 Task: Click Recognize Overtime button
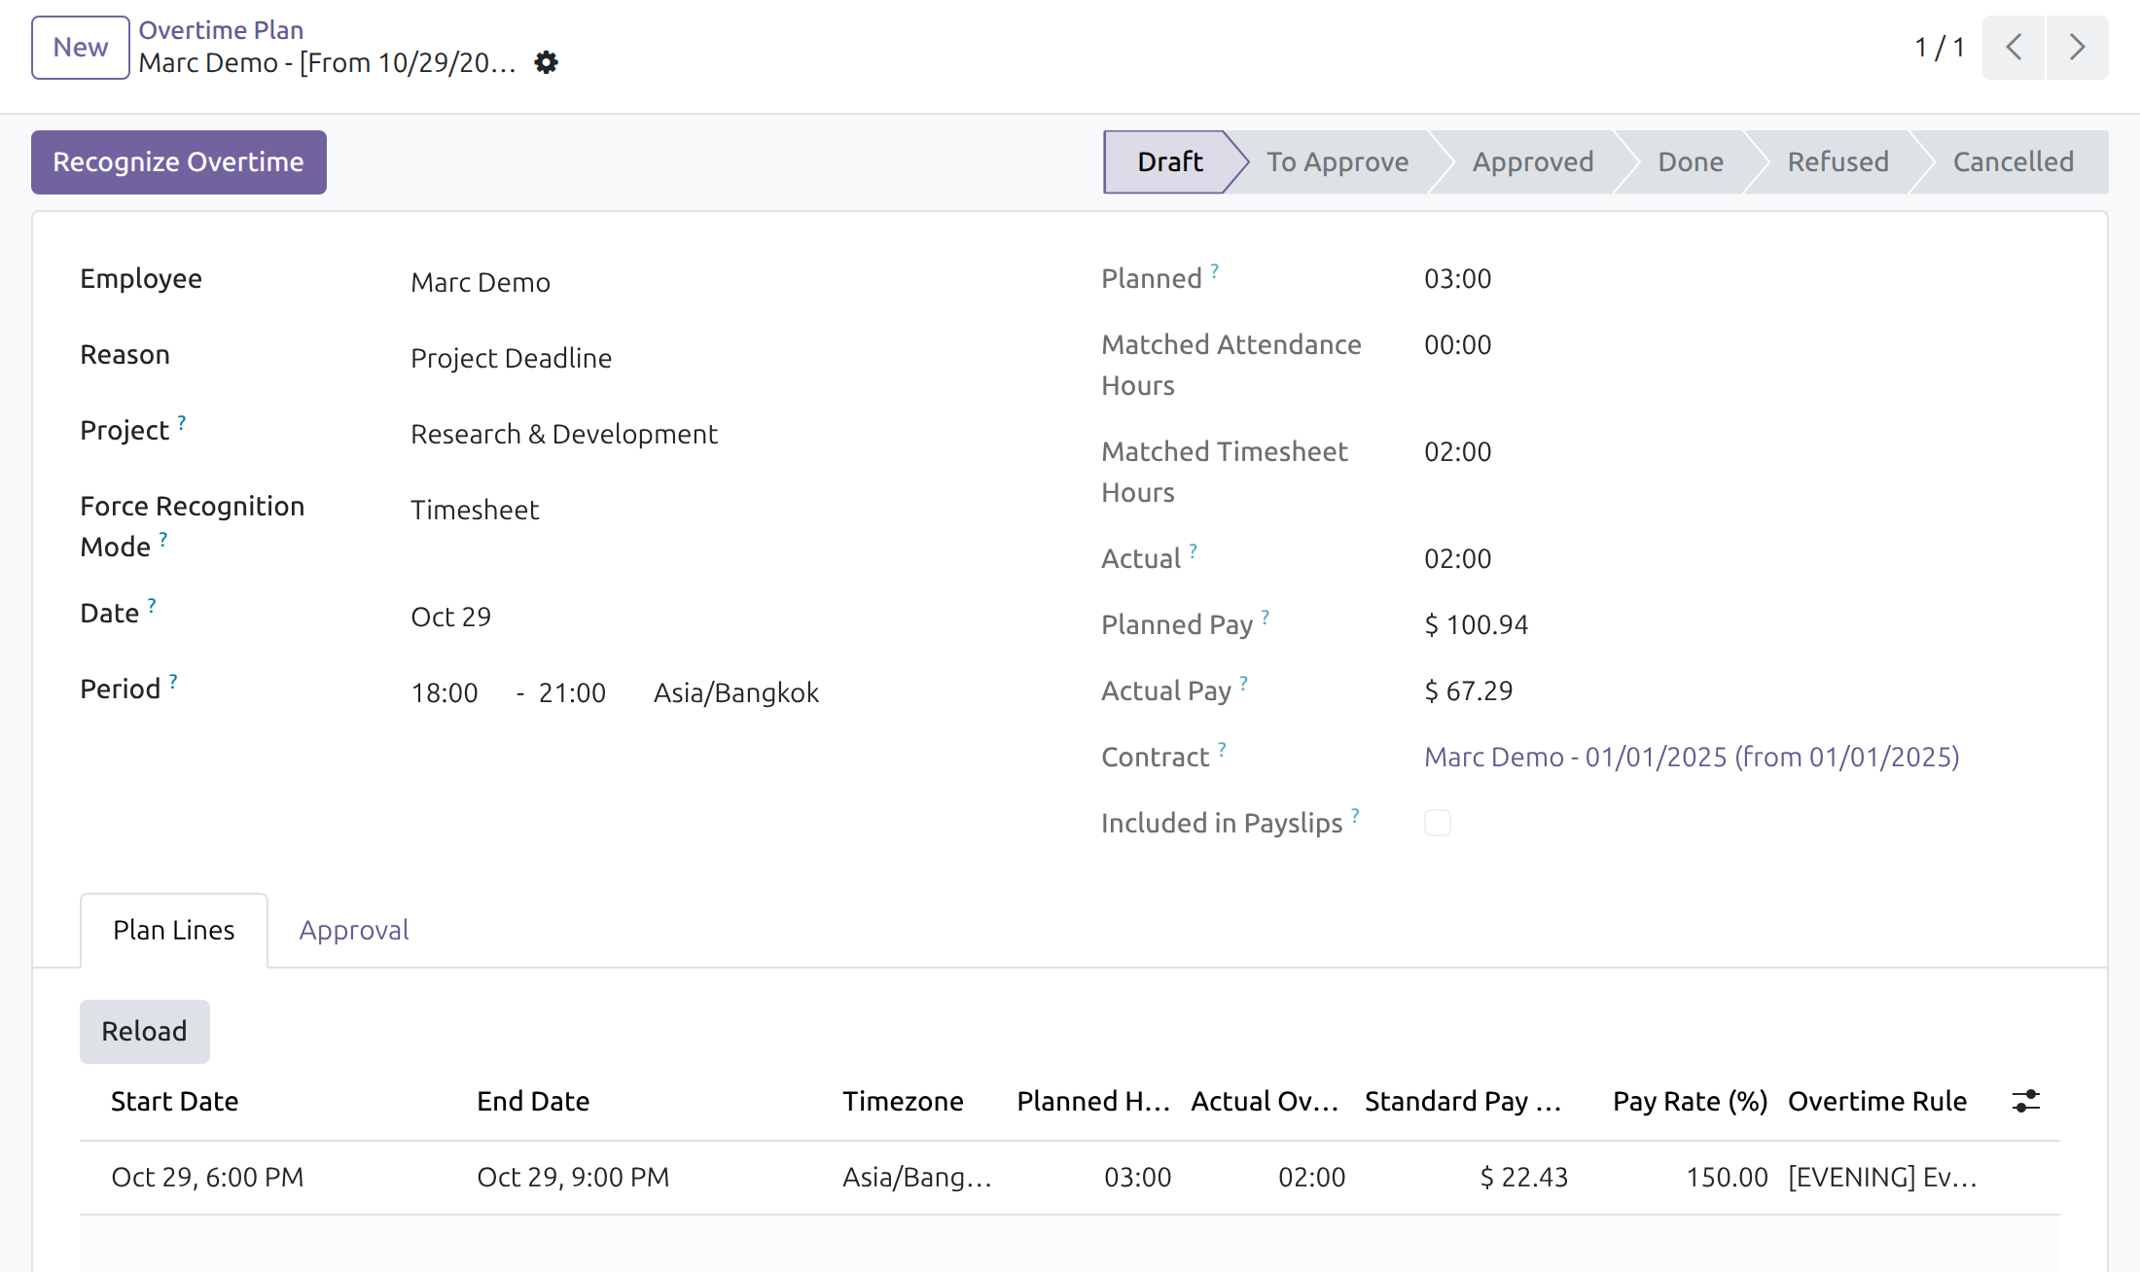point(179,162)
